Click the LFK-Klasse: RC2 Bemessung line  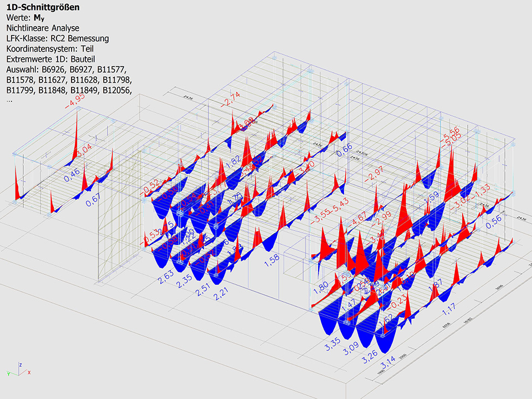[x=57, y=38]
